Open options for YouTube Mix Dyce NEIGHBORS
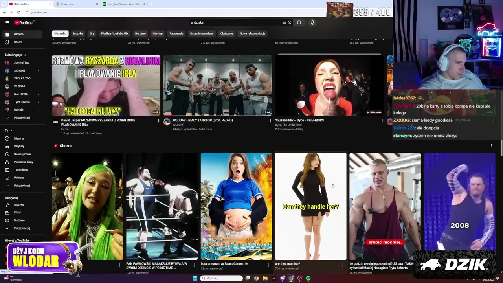The width and height of the screenshot is (503, 283). pos(382,121)
